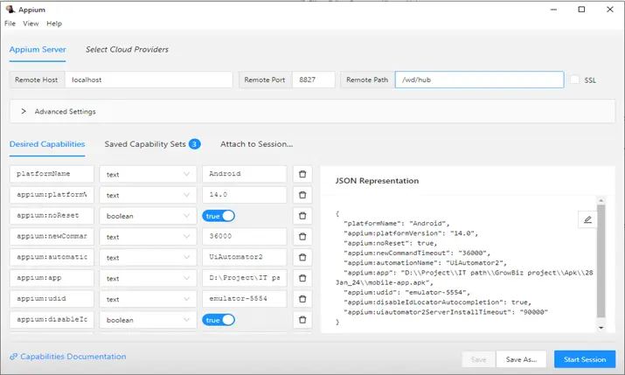The width and height of the screenshot is (625, 375).
Task: Open the type dropdown for appium:udid
Action: click(x=148, y=299)
